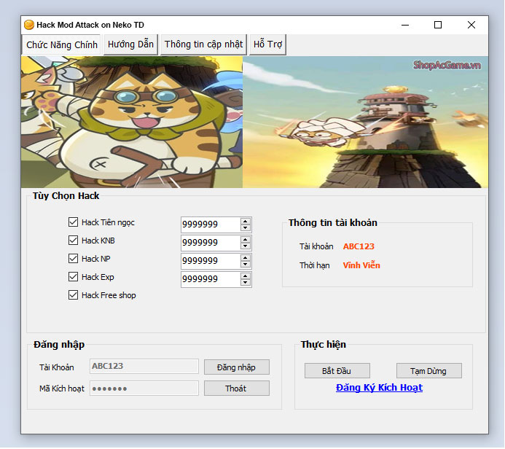Open the Hướng Dẫn tab
The image size is (505, 449).
(130, 44)
